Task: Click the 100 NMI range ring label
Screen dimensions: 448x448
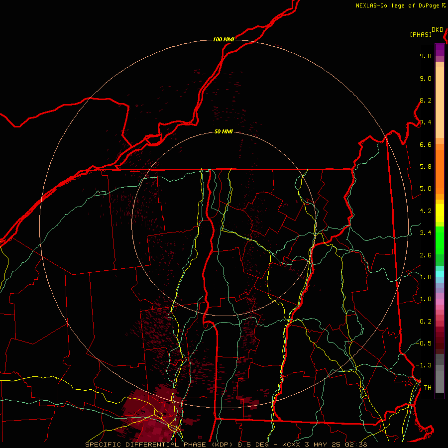Action: (224, 39)
